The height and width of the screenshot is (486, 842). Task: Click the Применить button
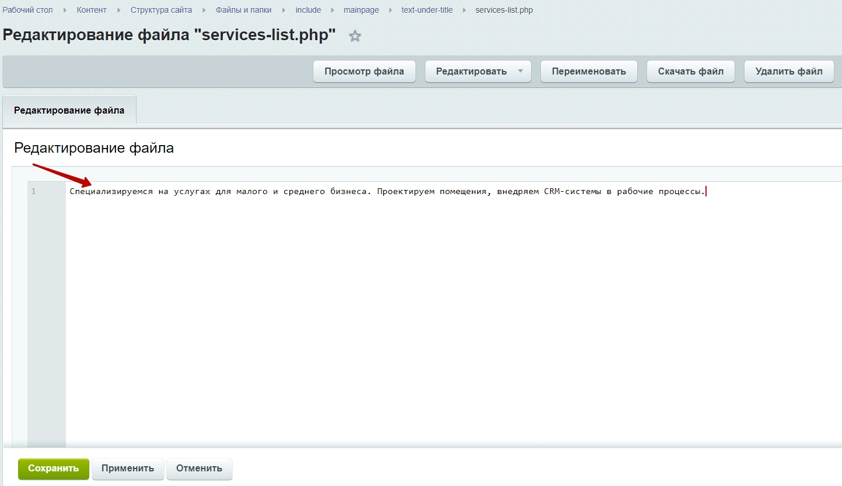[x=128, y=469]
